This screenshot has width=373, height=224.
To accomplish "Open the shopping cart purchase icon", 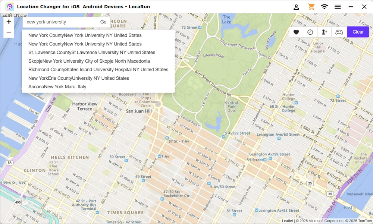I will point(311,7).
